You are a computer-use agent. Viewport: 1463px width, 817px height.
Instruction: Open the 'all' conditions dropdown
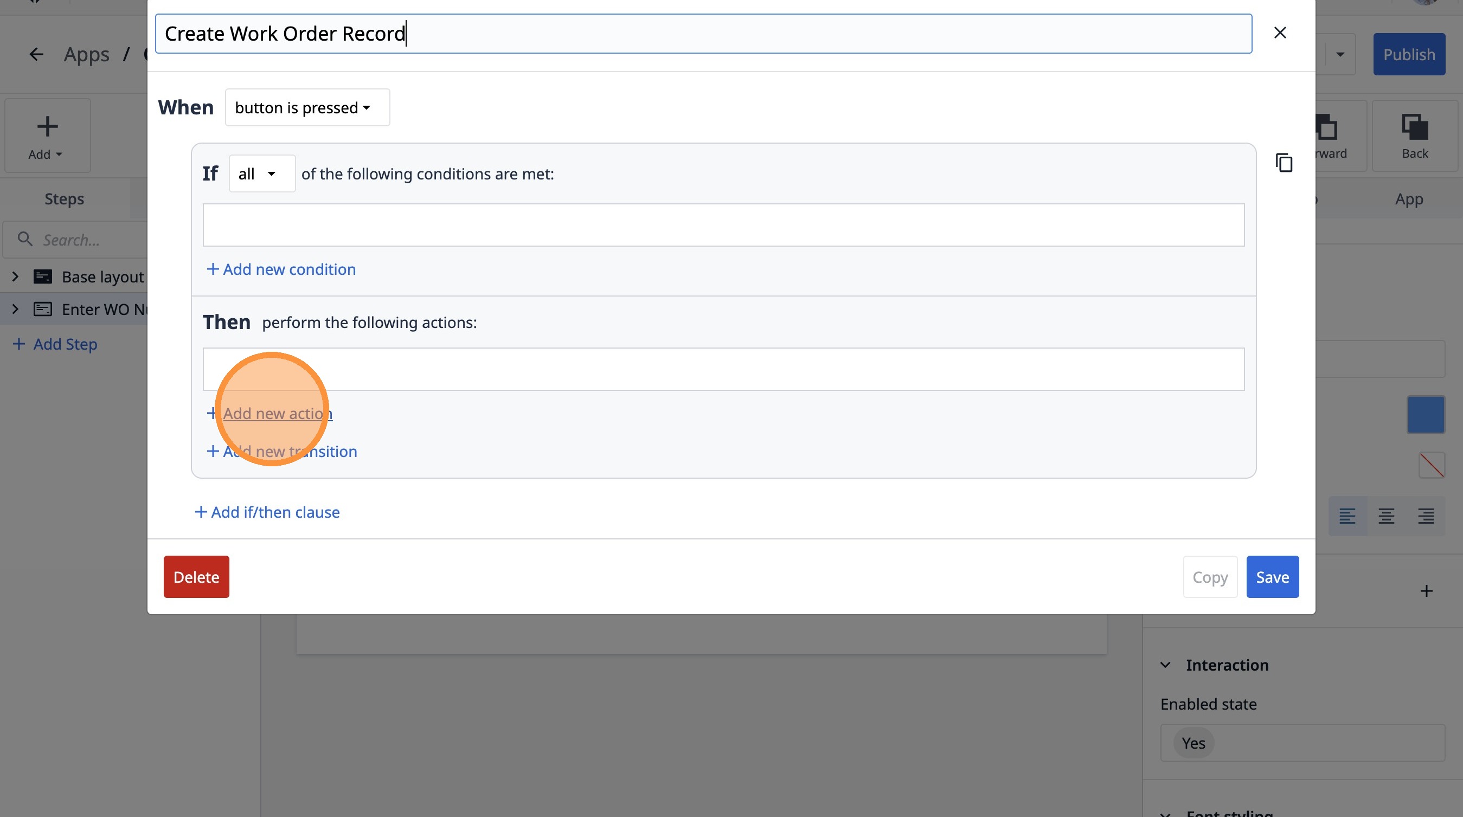(262, 173)
